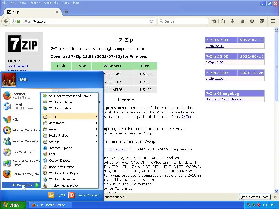Select the 7-Zip browser tab
Viewport: 279px width, 209px height.
click(x=32, y=12)
